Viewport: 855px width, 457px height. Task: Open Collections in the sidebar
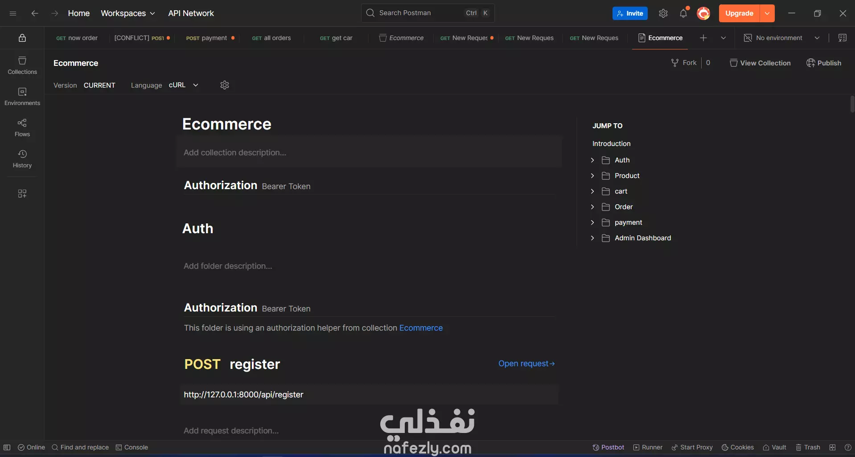coord(22,65)
